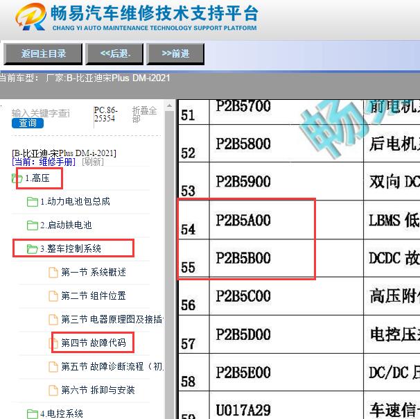Select fault code P2B5A00 cell
420x419 pixels.
(x=286, y=220)
